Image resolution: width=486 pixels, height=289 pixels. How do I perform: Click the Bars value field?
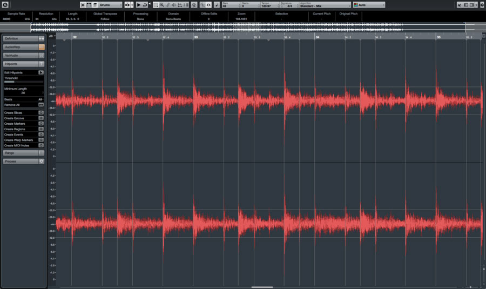(231, 6)
